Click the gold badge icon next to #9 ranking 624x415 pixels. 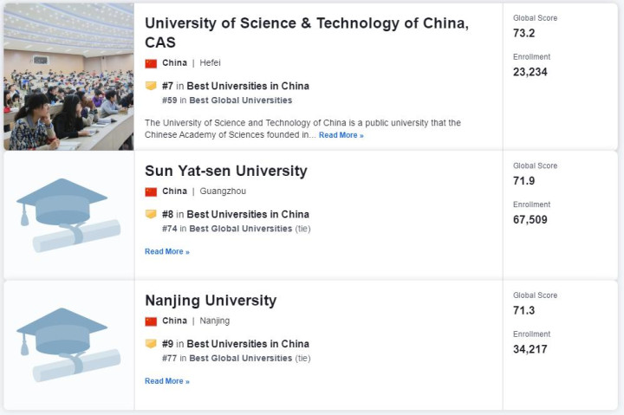click(151, 343)
